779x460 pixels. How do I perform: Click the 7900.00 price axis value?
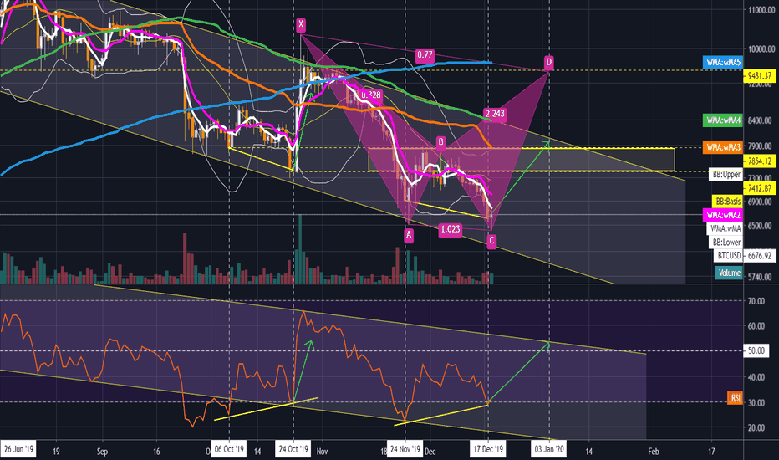(x=760, y=146)
